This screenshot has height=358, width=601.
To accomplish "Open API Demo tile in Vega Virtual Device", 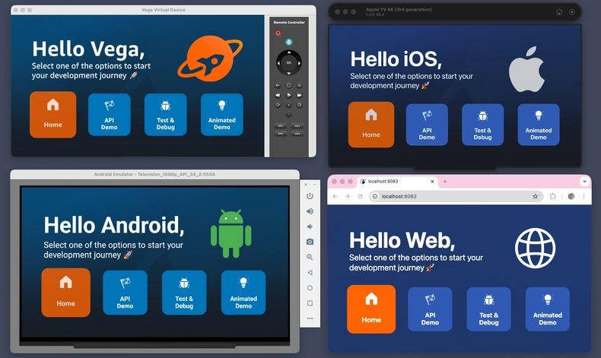I will [x=110, y=115].
